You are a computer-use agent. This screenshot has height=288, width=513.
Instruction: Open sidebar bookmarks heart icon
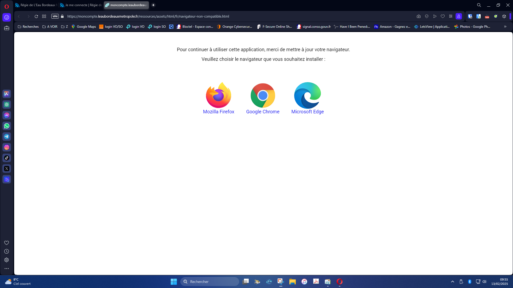pyautogui.click(x=7, y=243)
